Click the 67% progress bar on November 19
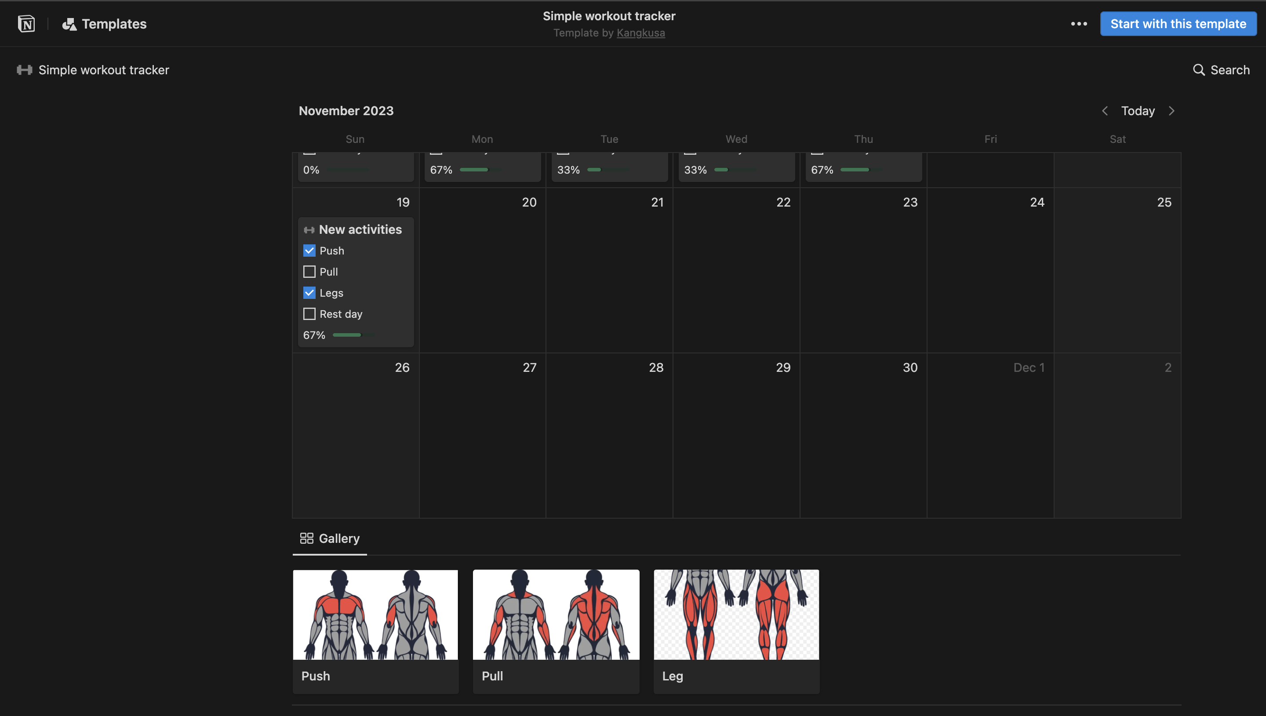1266x716 pixels. (x=353, y=335)
